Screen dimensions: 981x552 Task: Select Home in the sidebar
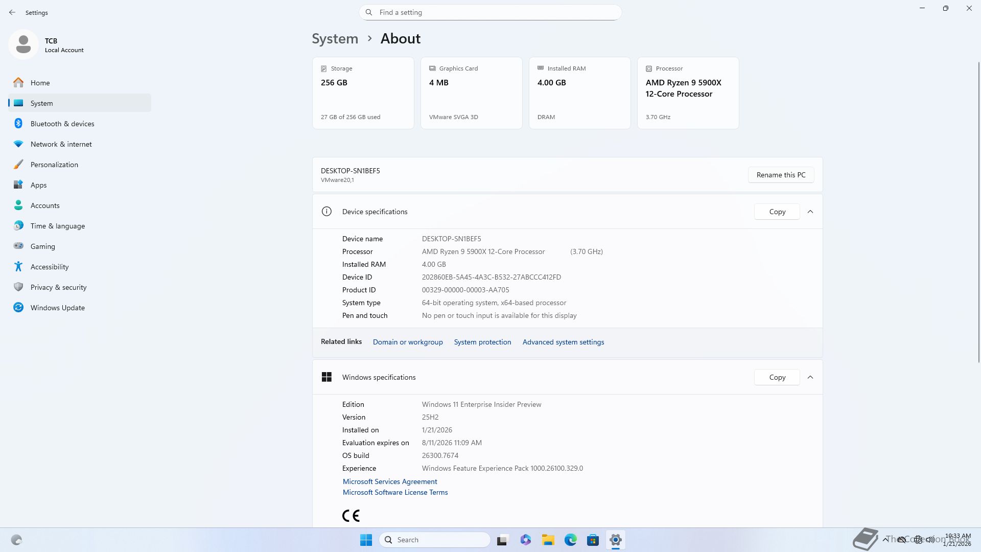[x=40, y=83]
